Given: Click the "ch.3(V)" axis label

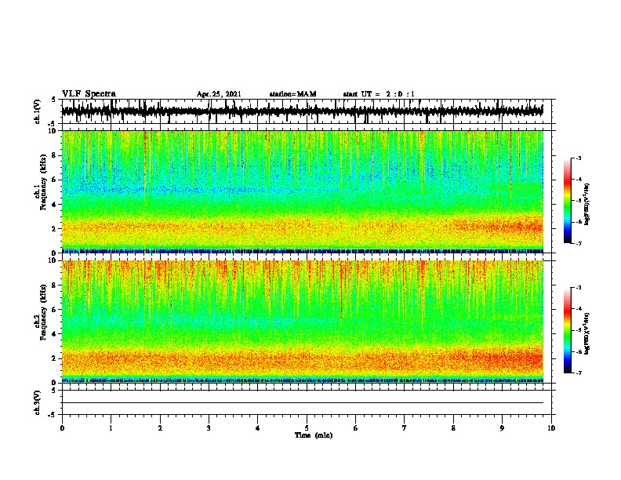Looking at the screenshot, I should tap(38, 402).
